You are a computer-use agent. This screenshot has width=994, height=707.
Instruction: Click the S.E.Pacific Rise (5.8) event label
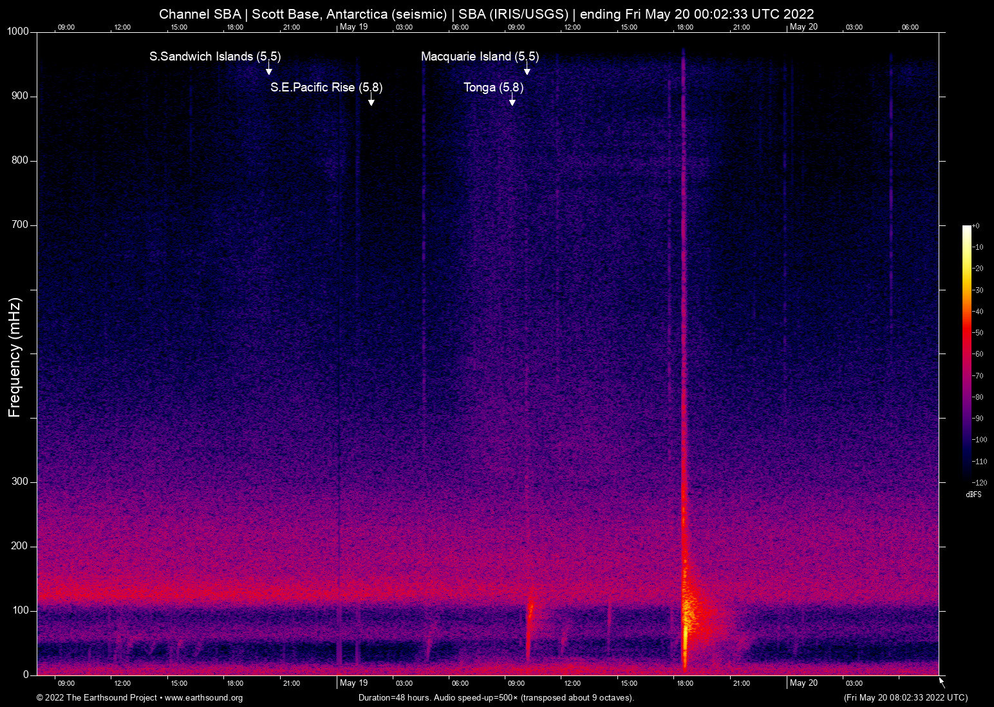click(326, 88)
